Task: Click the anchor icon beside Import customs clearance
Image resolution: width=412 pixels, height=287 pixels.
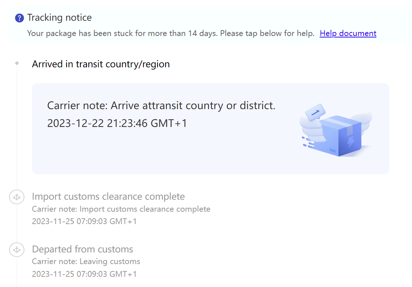Action: 17,197
